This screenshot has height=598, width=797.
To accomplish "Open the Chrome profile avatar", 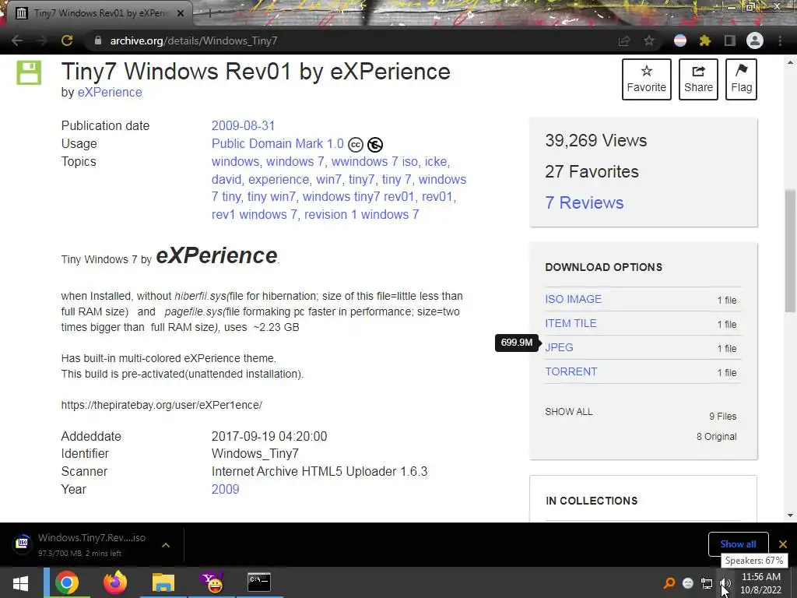I will coord(755,40).
